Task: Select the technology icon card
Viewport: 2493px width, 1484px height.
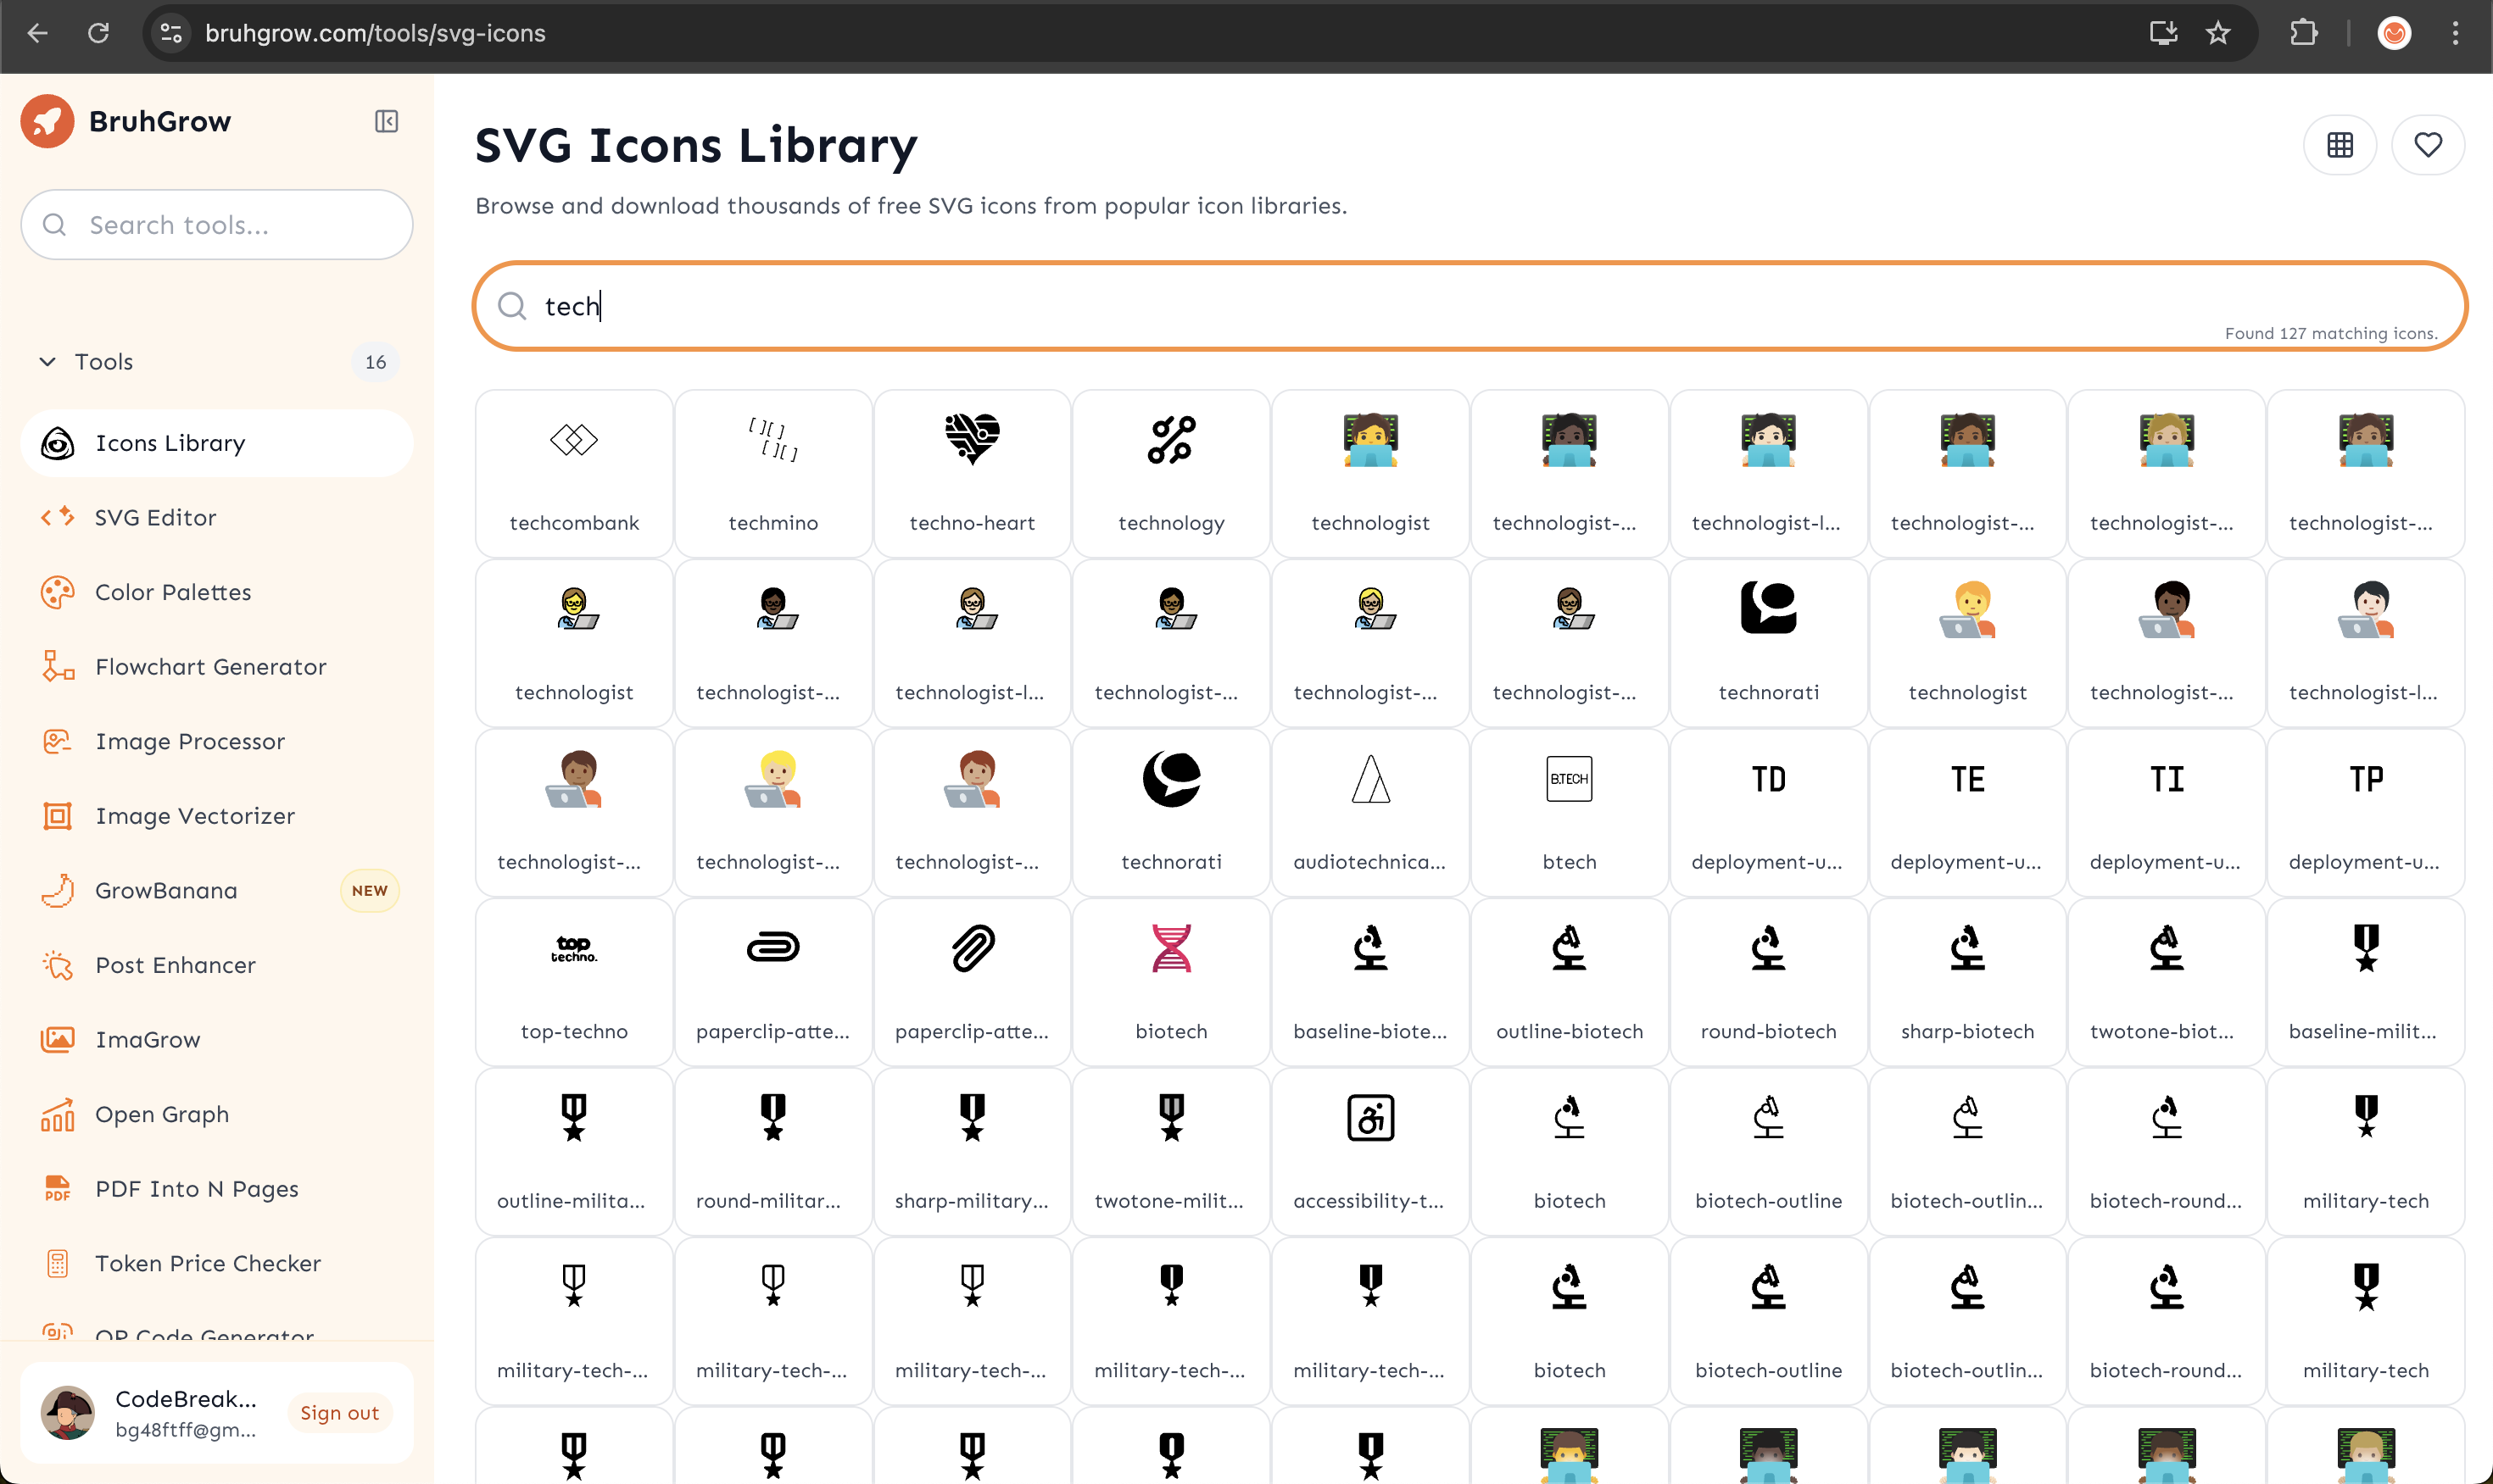Action: coord(1172,473)
